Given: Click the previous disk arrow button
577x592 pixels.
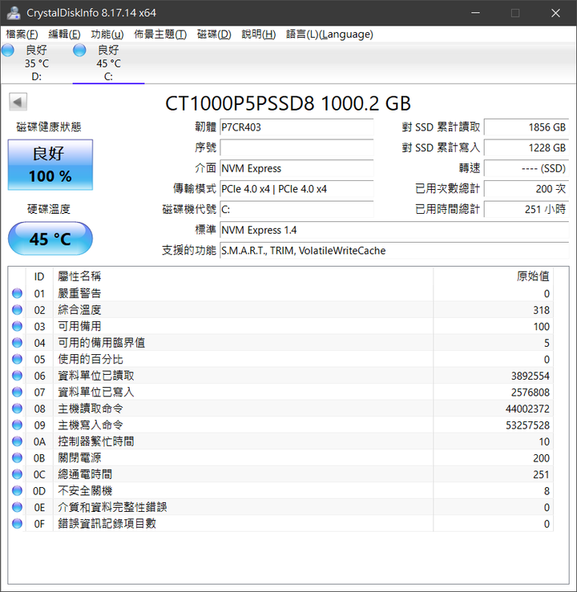Looking at the screenshot, I should (18, 102).
